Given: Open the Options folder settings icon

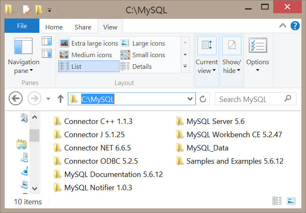Looking at the screenshot, I should tap(258, 45).
